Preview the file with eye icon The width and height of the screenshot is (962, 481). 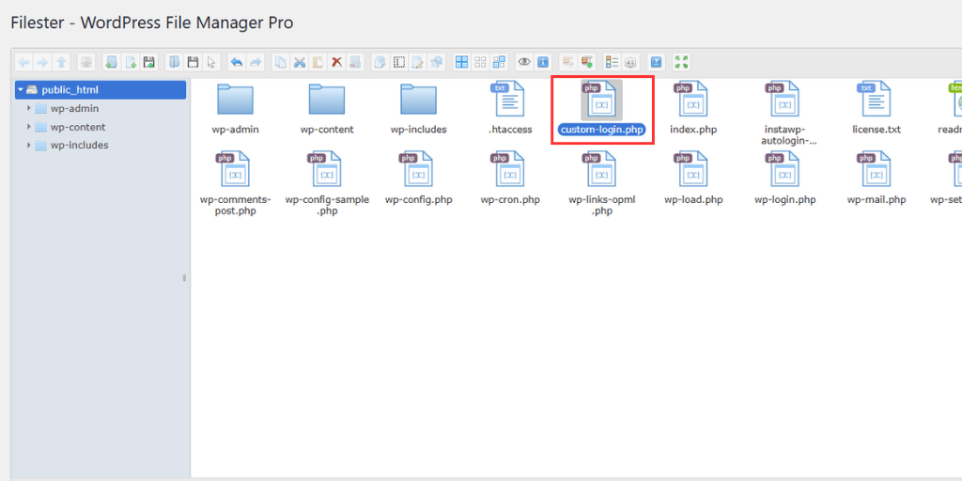[x=524, y=62]
